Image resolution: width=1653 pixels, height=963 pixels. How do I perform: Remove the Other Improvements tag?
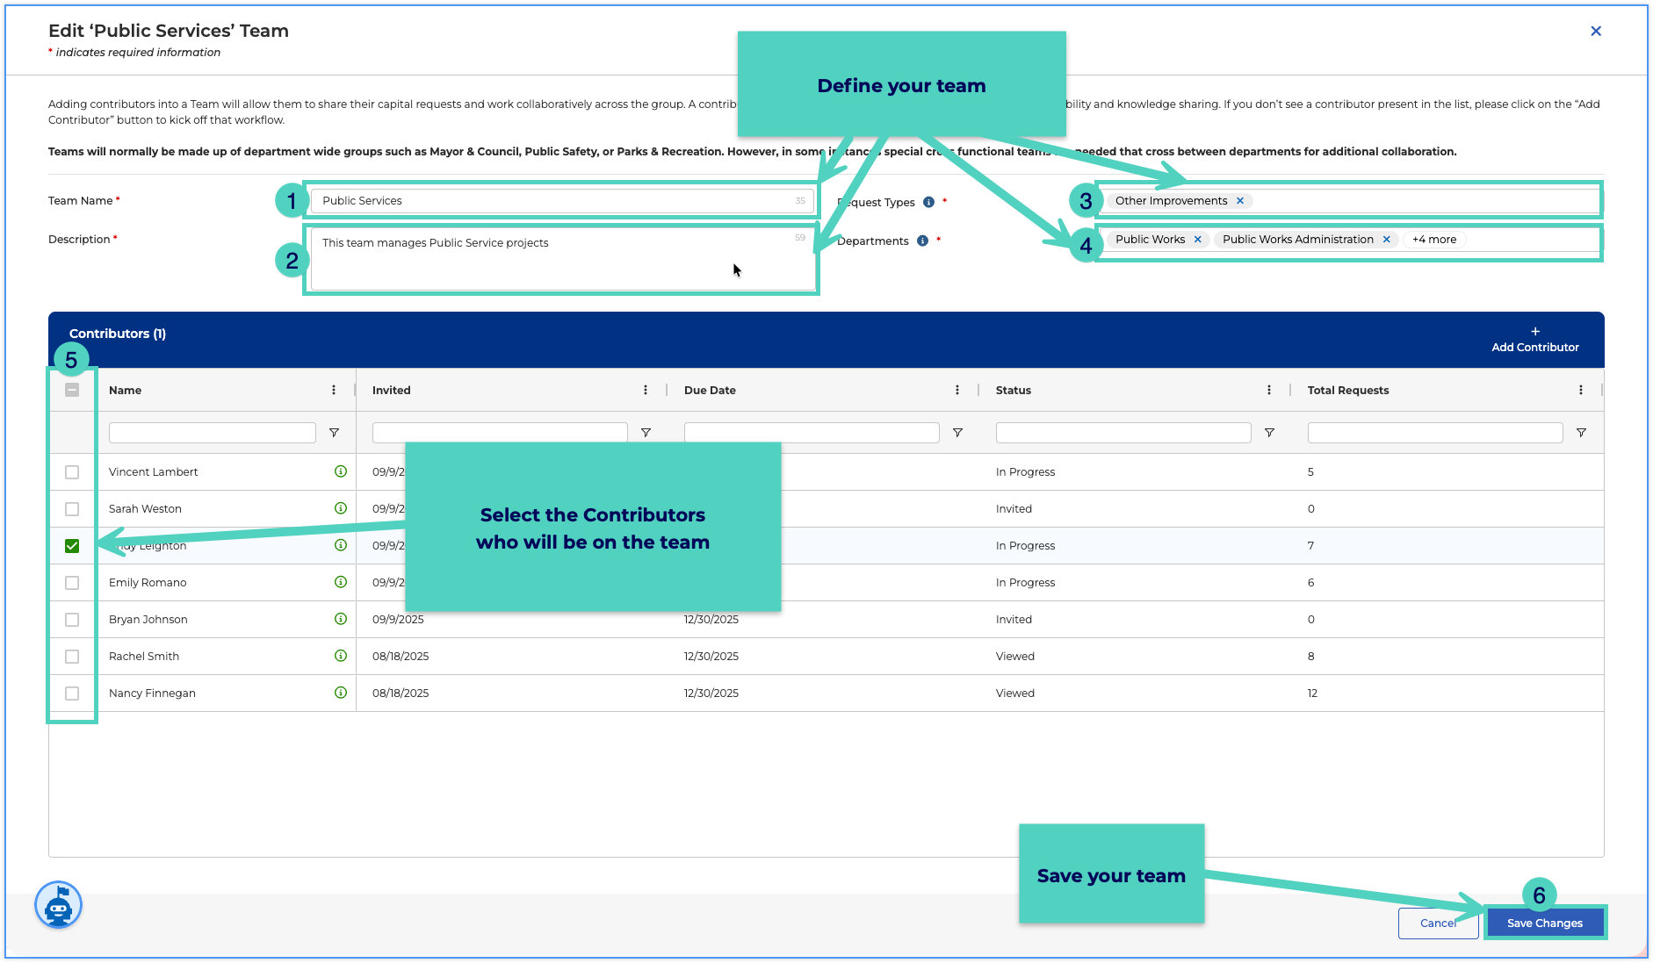tap(1240, 201)
